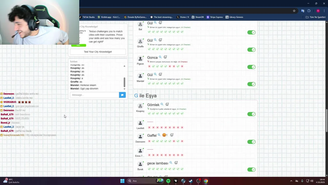Open Google Translate icon in address bar

[x=303, y=11]
